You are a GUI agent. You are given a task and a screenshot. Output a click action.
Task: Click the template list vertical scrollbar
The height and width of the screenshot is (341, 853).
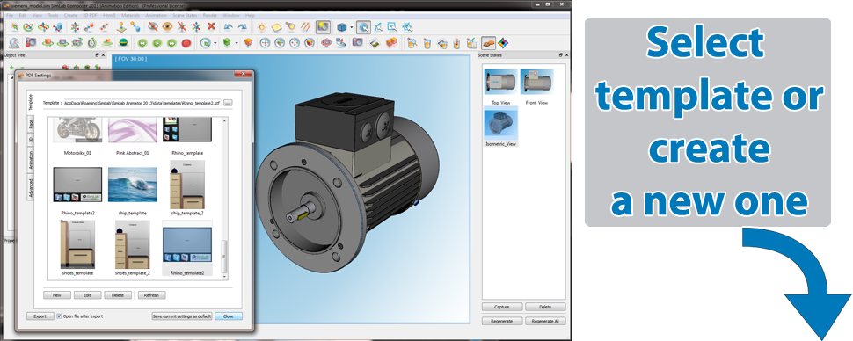coord(224,199)
